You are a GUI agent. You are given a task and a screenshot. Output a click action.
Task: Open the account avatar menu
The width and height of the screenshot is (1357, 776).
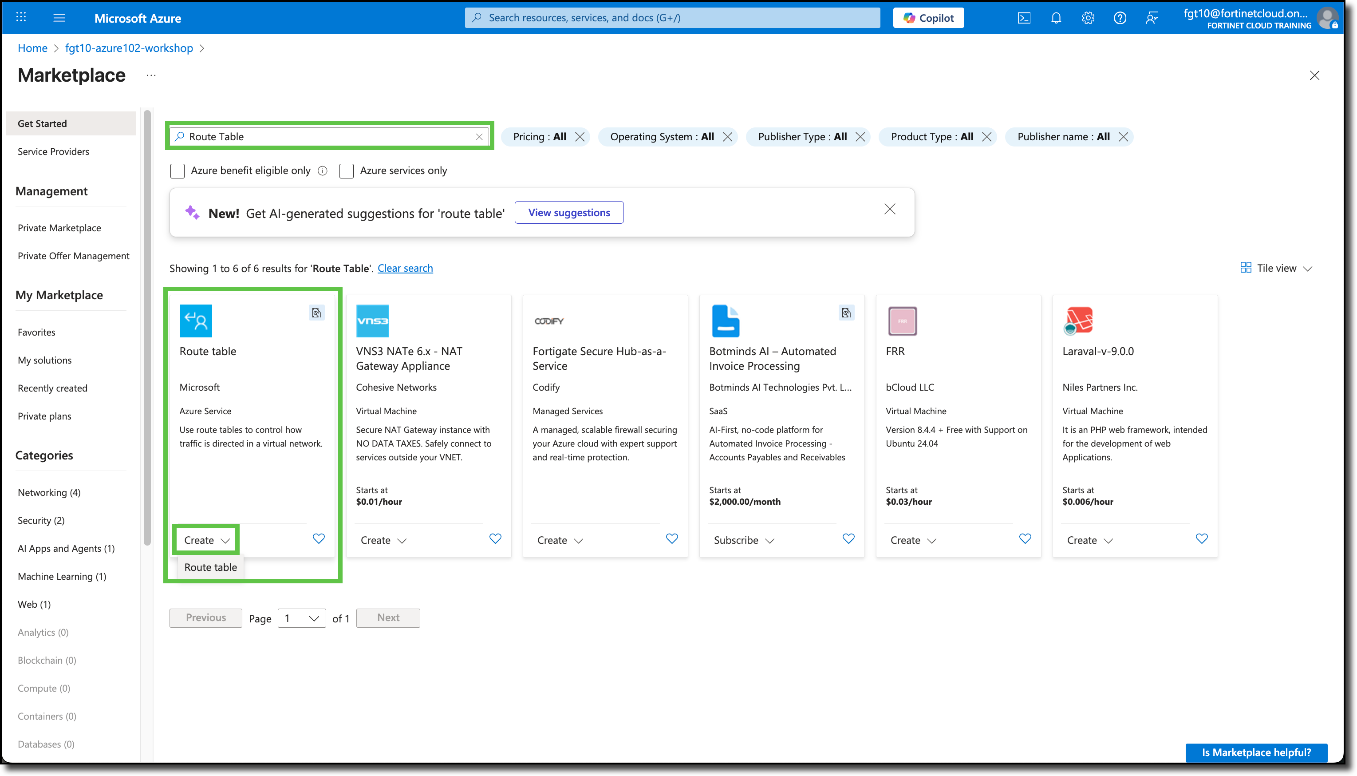[x=1327, y=18]
